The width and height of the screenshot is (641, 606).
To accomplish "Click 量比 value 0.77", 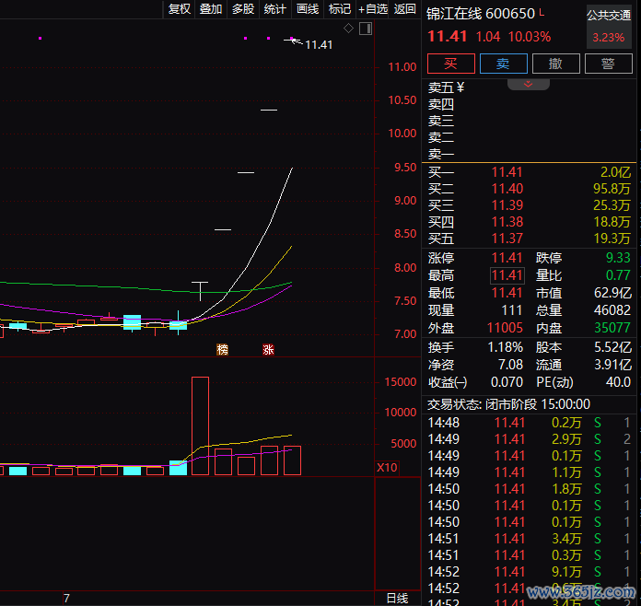I will click(618, 275).
